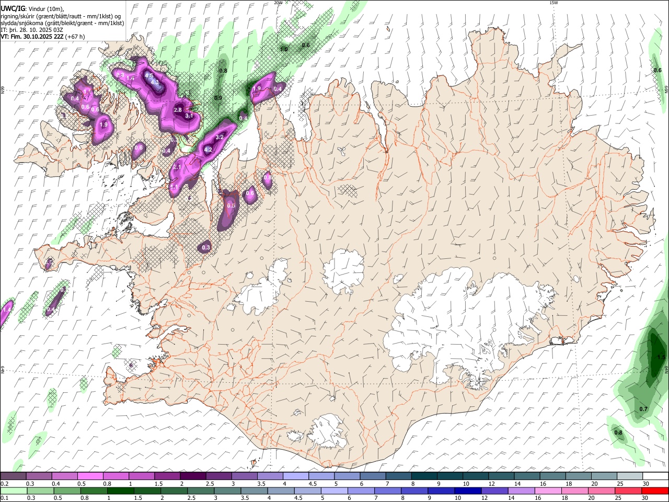Pick the dark teal swatch between 8 and 9
Viewport: 669px width, 502px height.
(x=423, y=476)
